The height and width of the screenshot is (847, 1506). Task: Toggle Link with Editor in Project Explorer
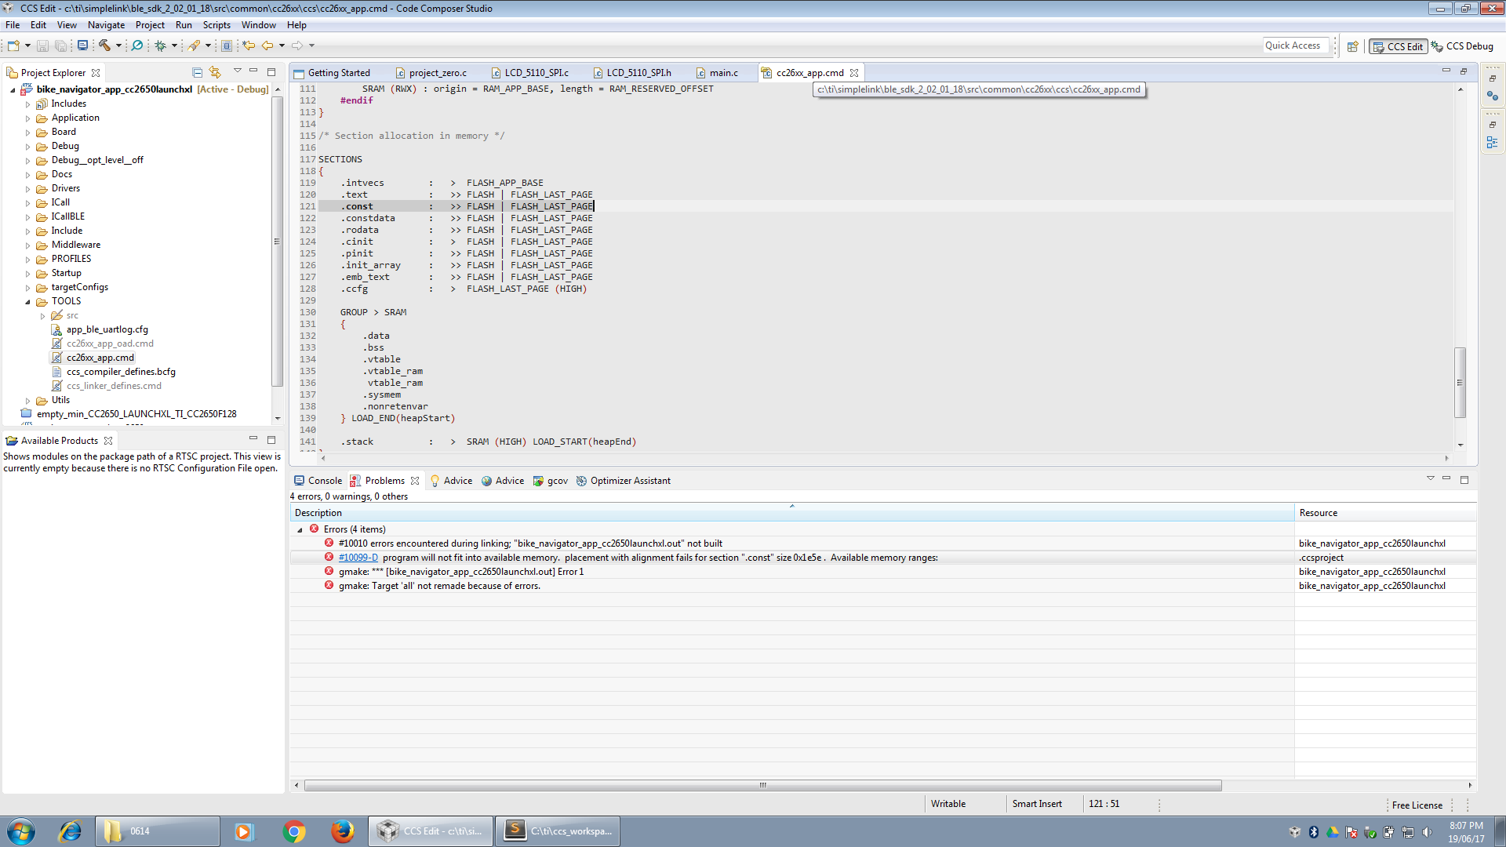pos(215,72)
